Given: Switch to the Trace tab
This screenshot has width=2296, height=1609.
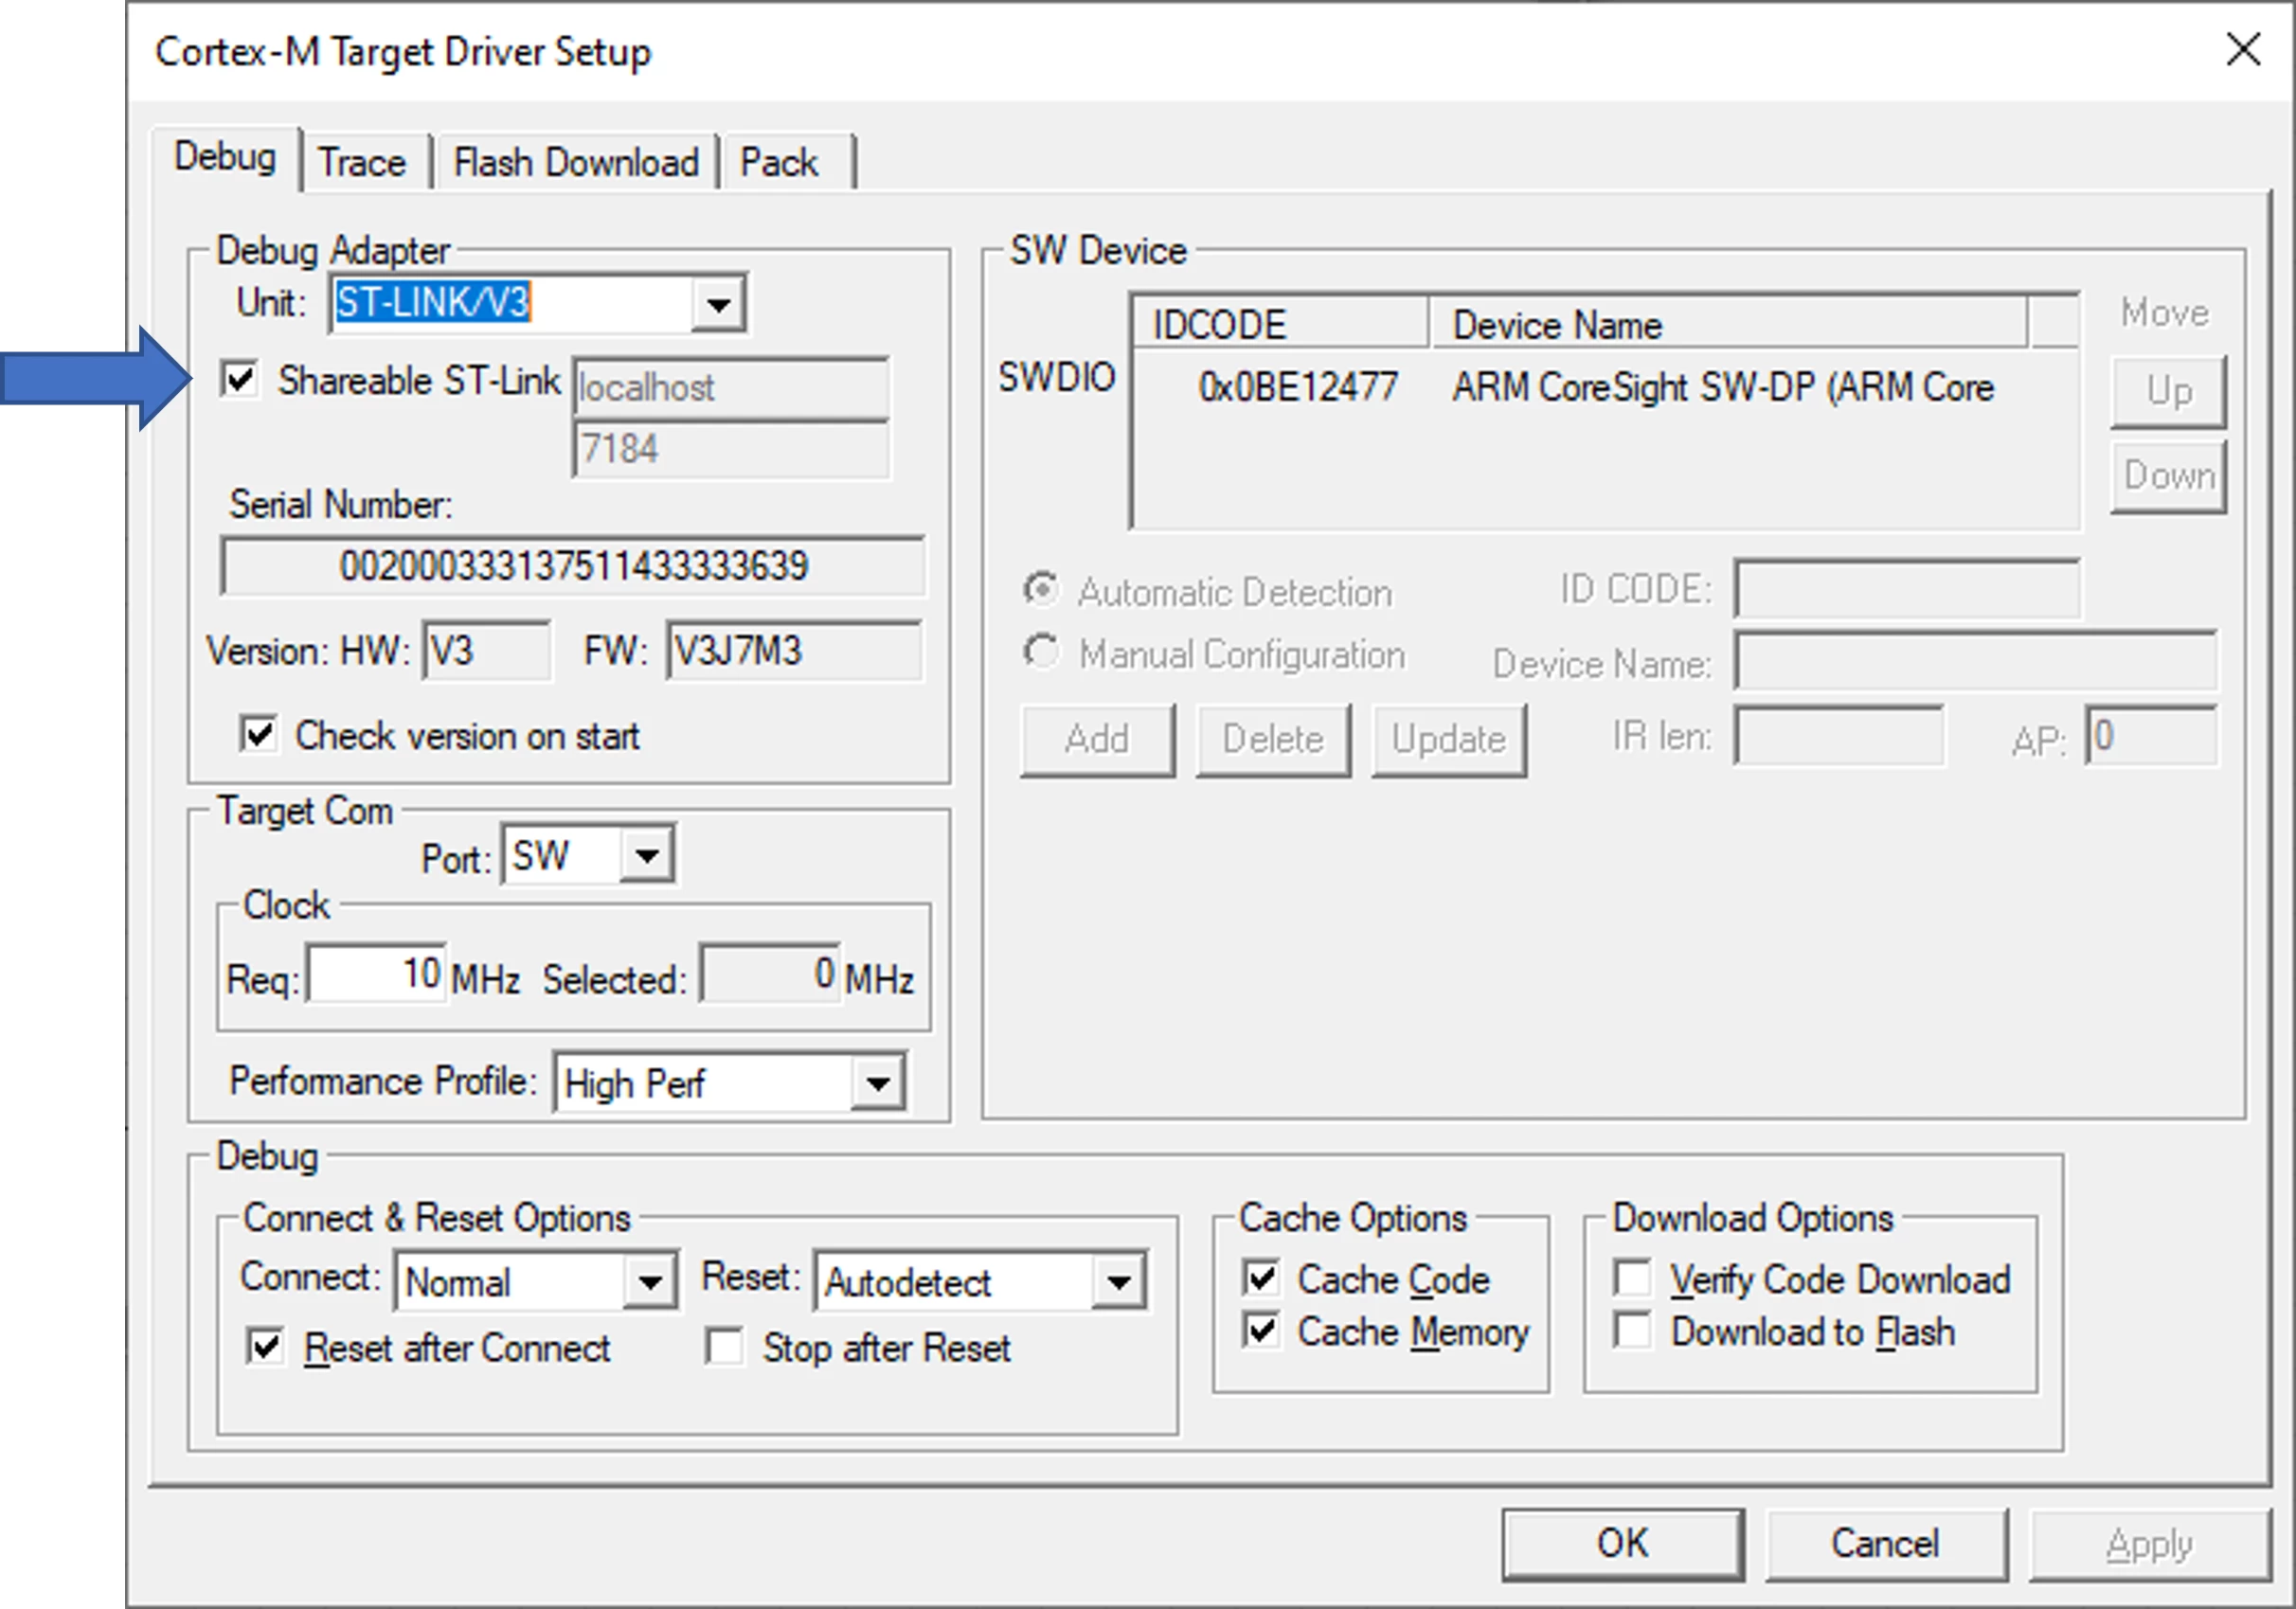Looking at the screenshot, I should click(362, 162).
